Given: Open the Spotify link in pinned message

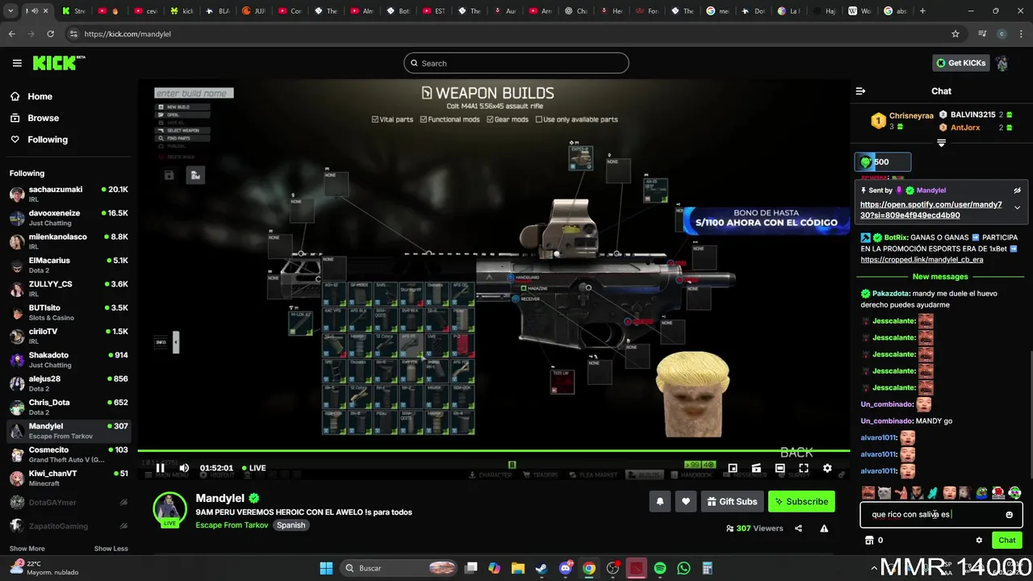Looking at the screenshot, I should tap(931, 210).
